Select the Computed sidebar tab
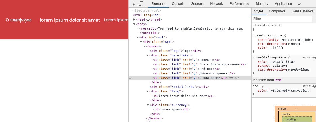 coord(277,11)
